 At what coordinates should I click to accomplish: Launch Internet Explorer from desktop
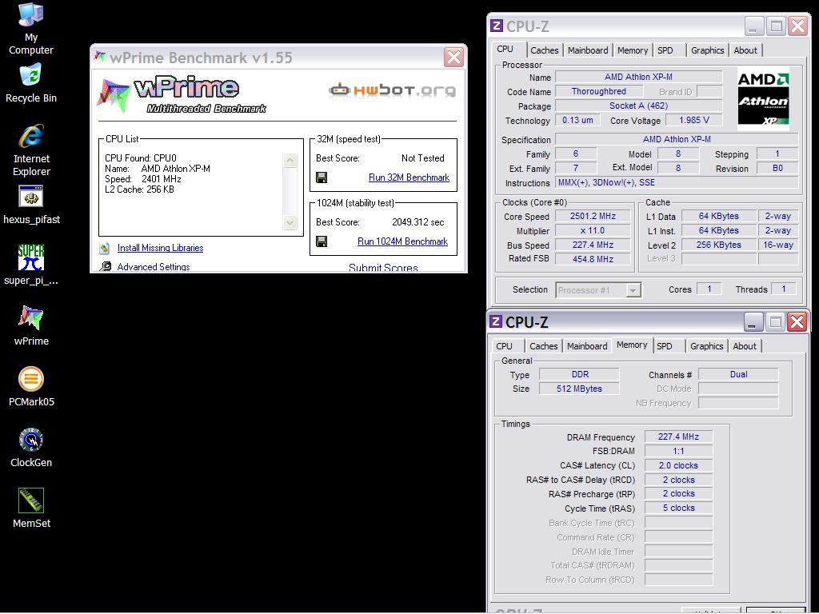pos(31,150)
